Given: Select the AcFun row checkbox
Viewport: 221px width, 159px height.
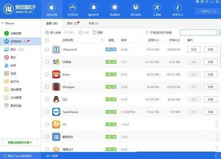Looking at the screenshot, I should 47,74.
